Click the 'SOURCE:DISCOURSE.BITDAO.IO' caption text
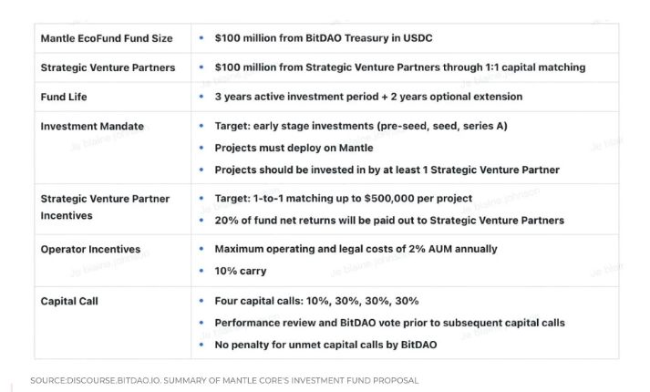The image size is (650, 392). tap(224, 380)
